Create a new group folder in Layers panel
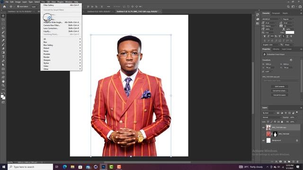Viewport: 303px width, 170px height. [x=289, y=161]
